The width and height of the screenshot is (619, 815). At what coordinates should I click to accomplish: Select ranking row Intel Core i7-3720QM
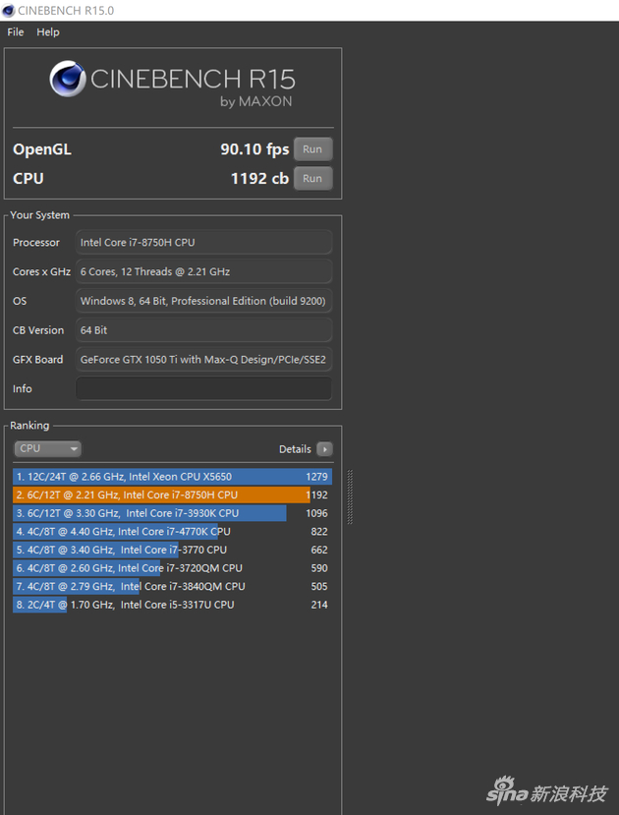pyautogui.click(x=172, y=568)
